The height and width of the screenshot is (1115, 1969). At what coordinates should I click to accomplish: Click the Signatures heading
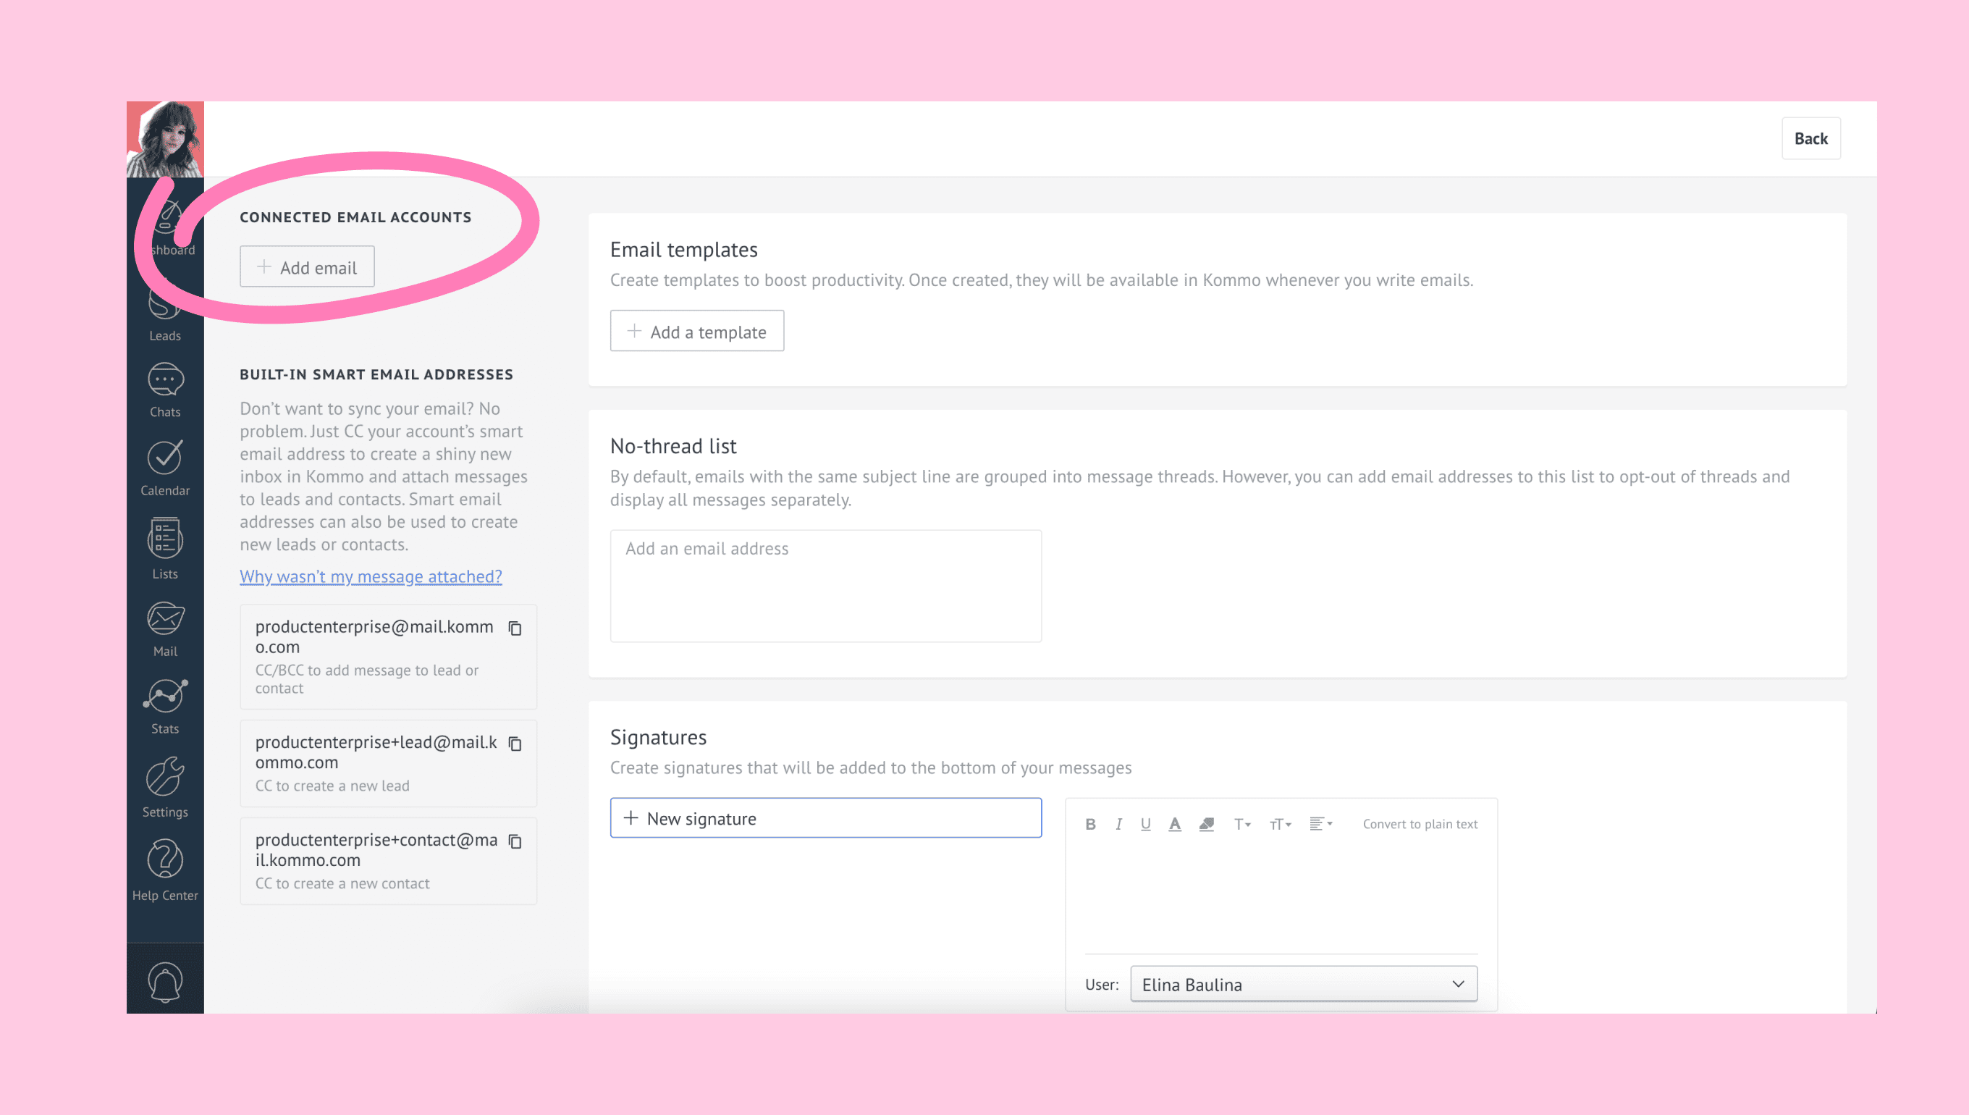[x=658, y=737]
